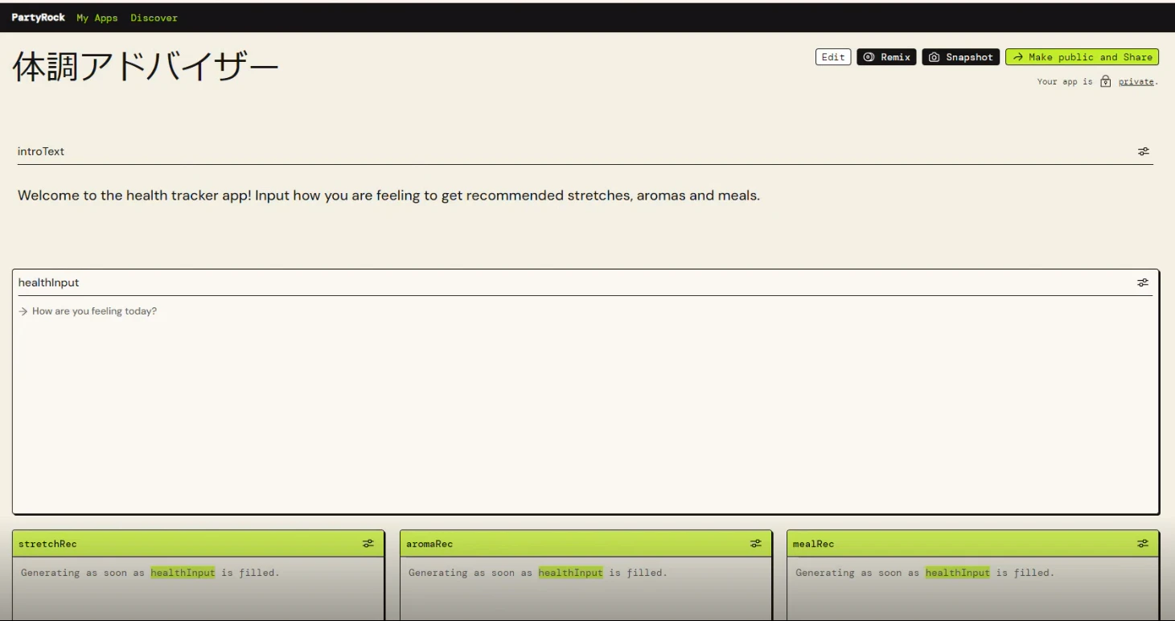The height and width of the screenshot is (621, 1175).
Task: Click the aromaRec widget title
Action: (x=429, y=544)
